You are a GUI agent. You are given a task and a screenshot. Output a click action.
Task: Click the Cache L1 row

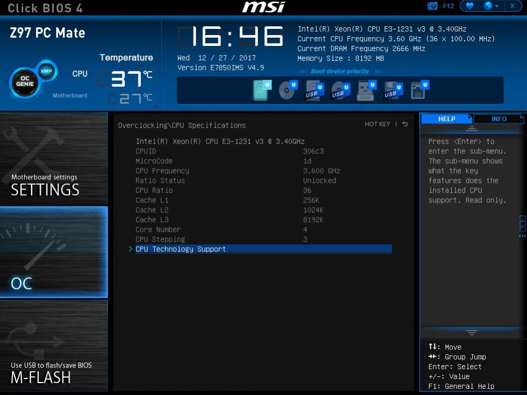point(263,200)
